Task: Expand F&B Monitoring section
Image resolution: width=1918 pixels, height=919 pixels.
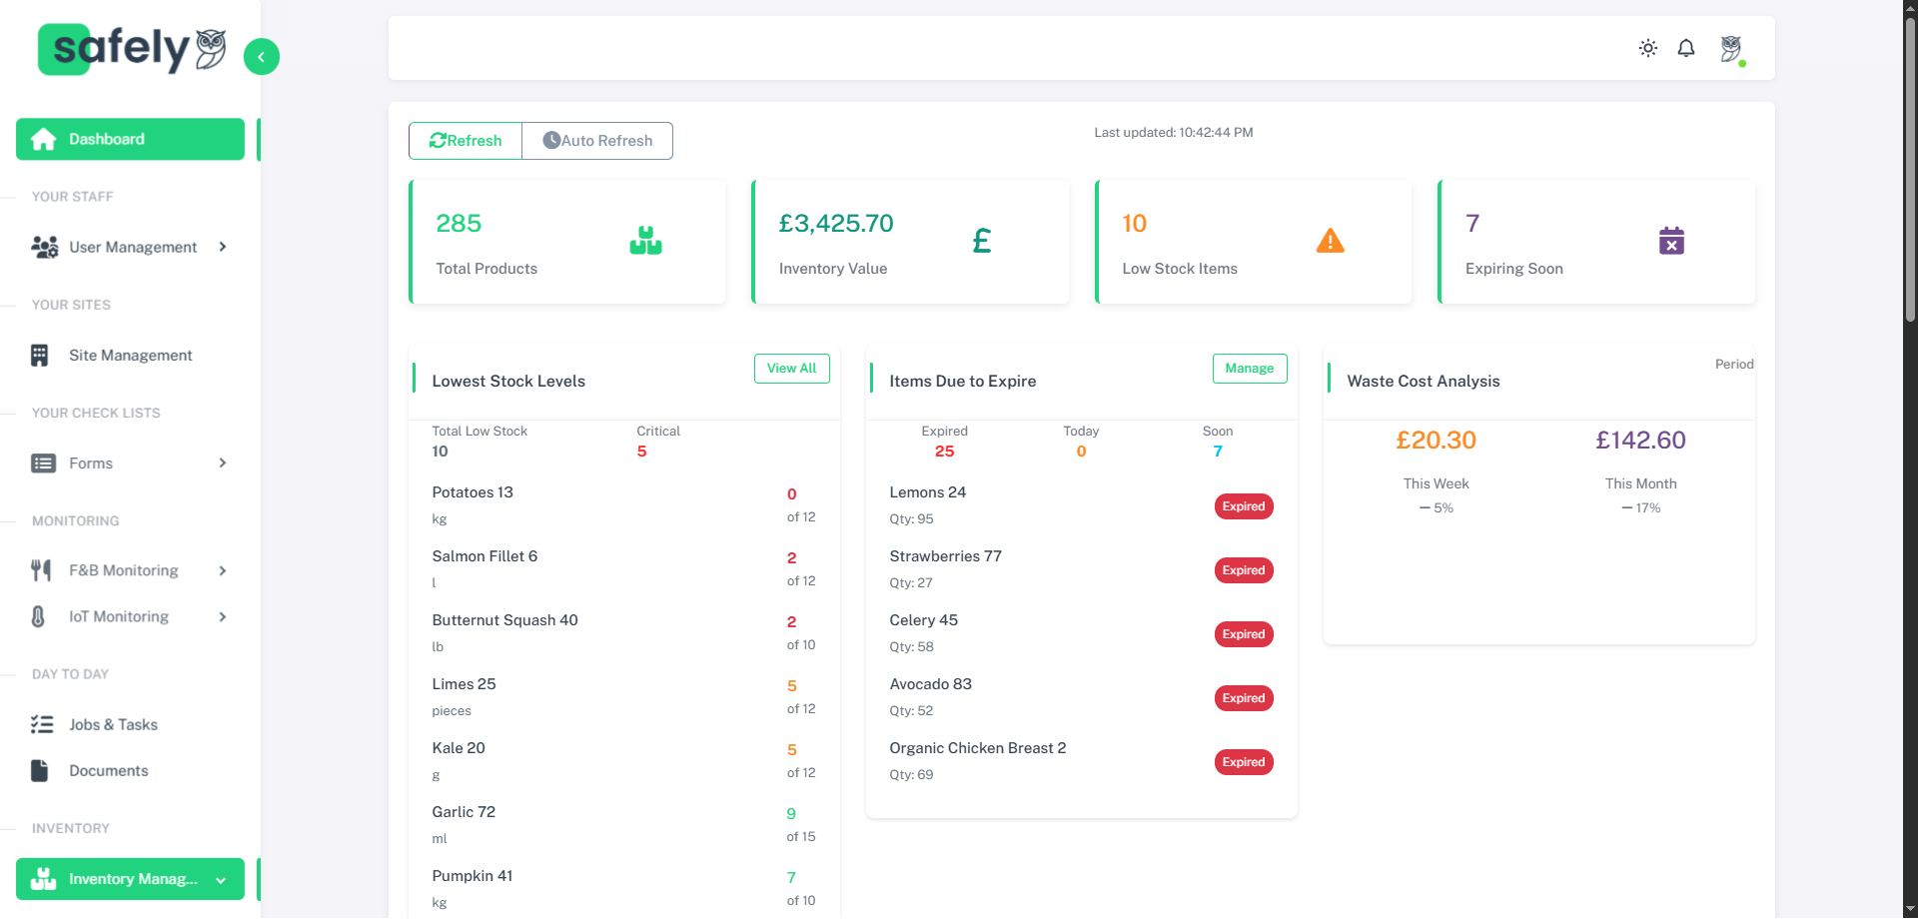Action: [130, 570]
